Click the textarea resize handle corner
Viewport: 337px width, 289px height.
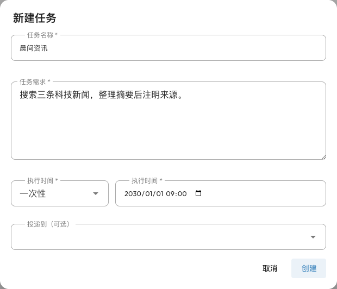click(323, 158)
